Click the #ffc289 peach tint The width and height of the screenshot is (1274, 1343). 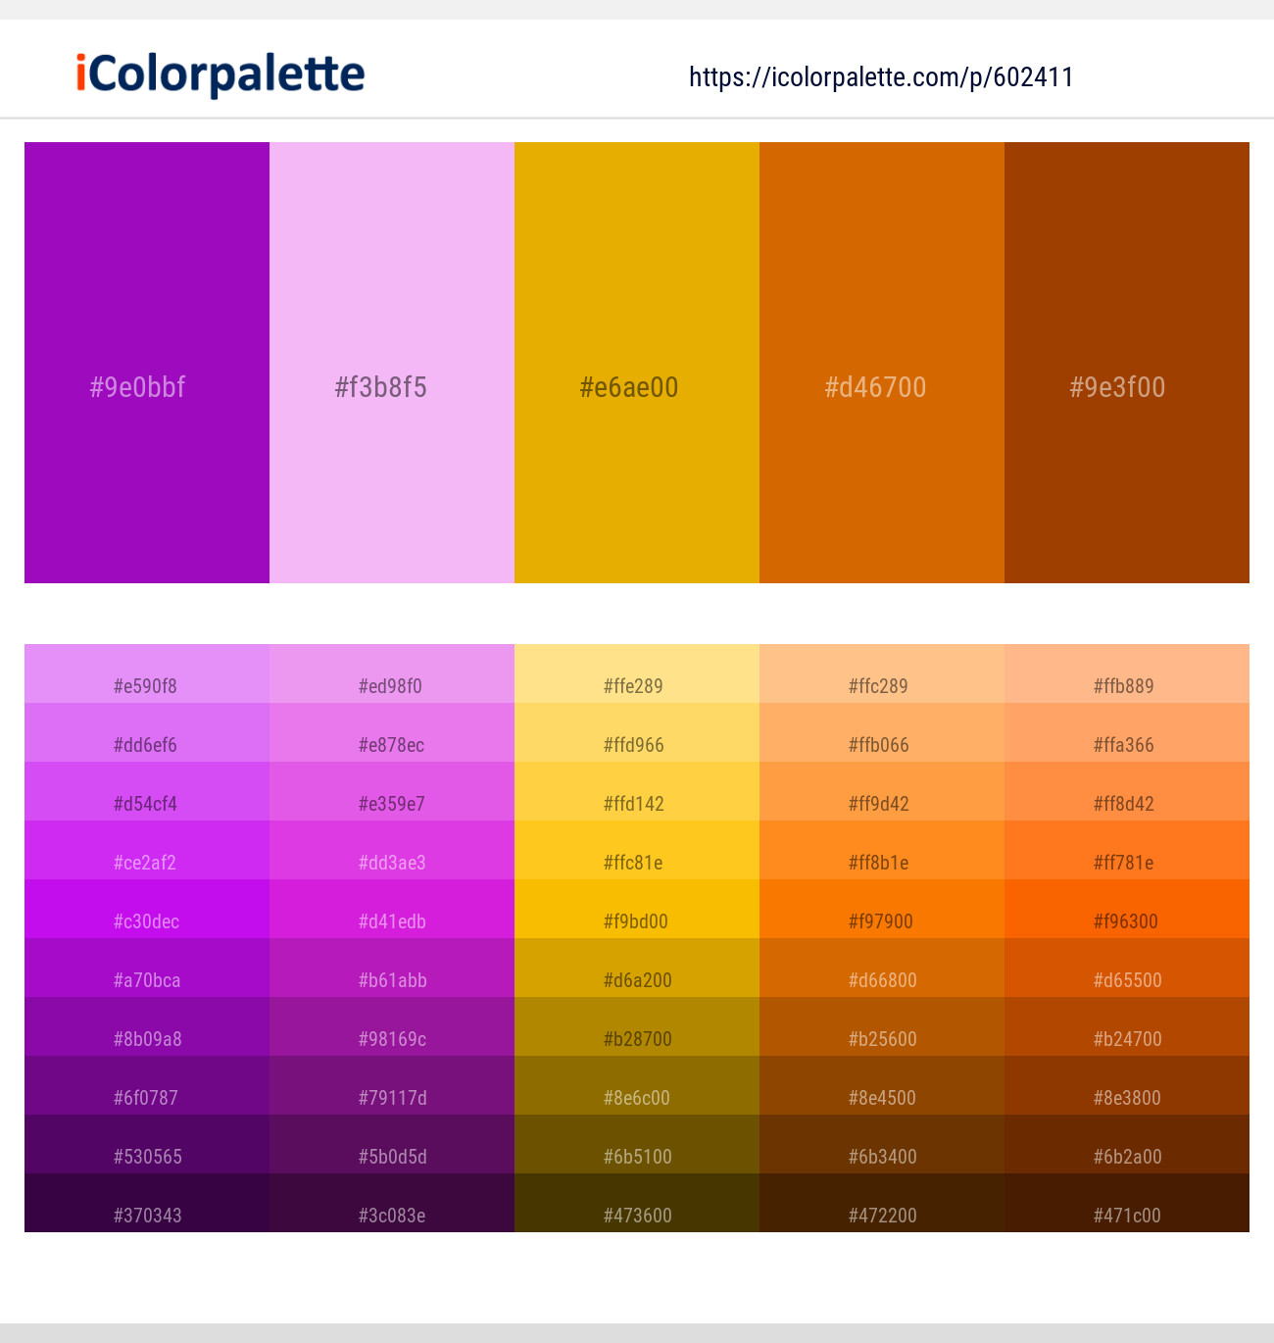882,674
